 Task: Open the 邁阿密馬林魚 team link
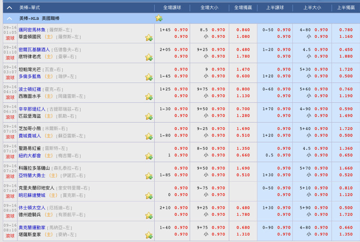coord(32,30)
